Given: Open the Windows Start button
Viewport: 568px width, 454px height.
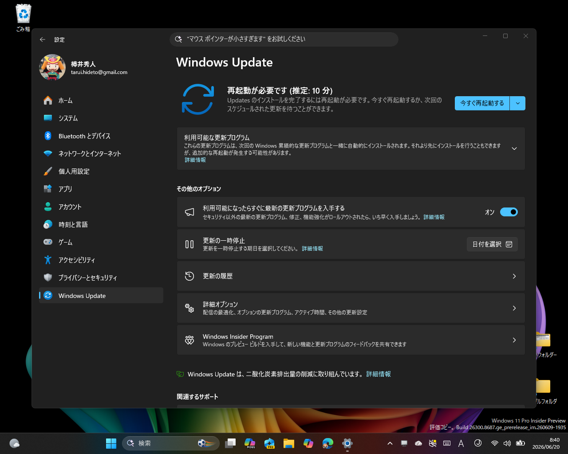Looking at the screenshot, I should pyautogui.click(x=111, y=443).
